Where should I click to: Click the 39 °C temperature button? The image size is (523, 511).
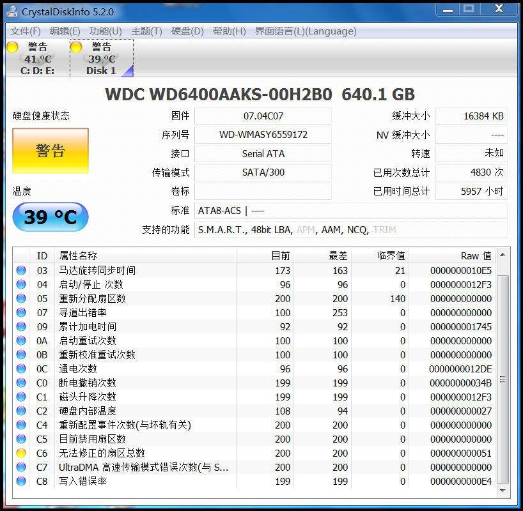click(51, 217)
